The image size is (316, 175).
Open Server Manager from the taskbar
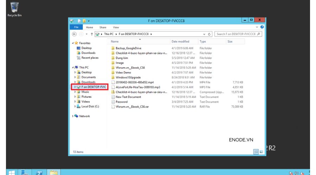pos(25,172)
